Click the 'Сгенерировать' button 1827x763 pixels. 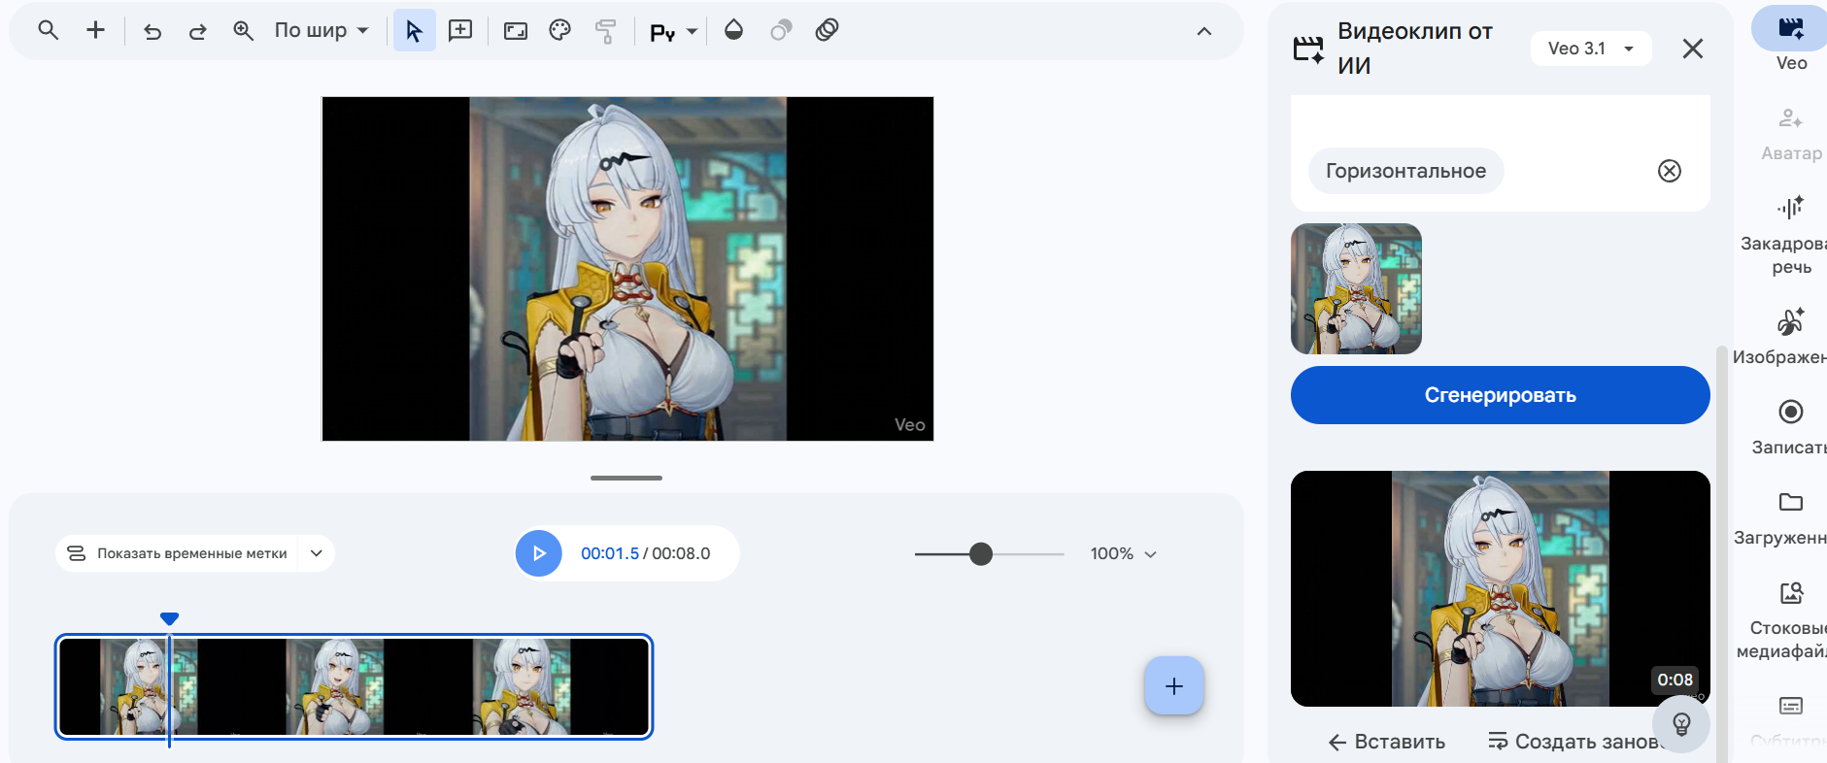click(x=1500, y=395)
